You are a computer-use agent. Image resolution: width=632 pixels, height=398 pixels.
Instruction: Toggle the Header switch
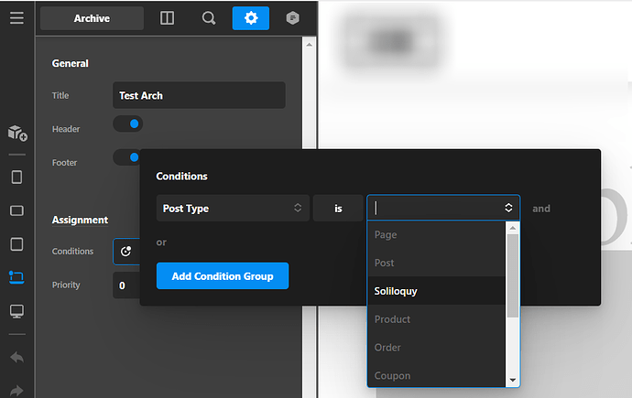pos(128,124)
